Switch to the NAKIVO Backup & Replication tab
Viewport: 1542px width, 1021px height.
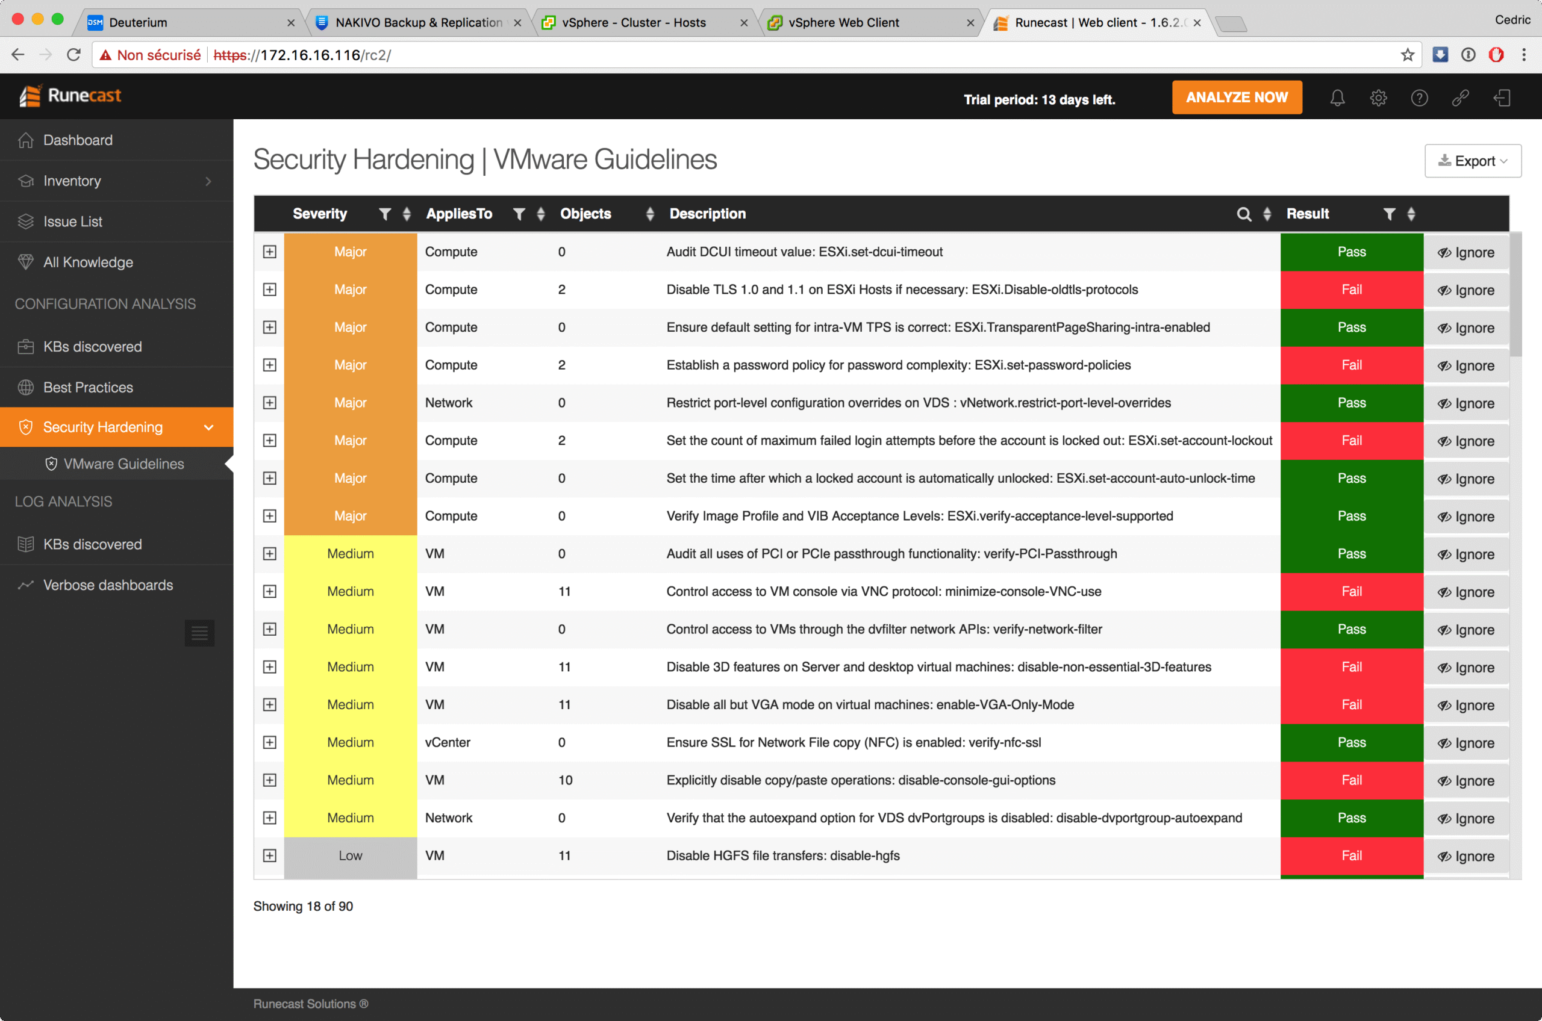click(x=418, y=23)
